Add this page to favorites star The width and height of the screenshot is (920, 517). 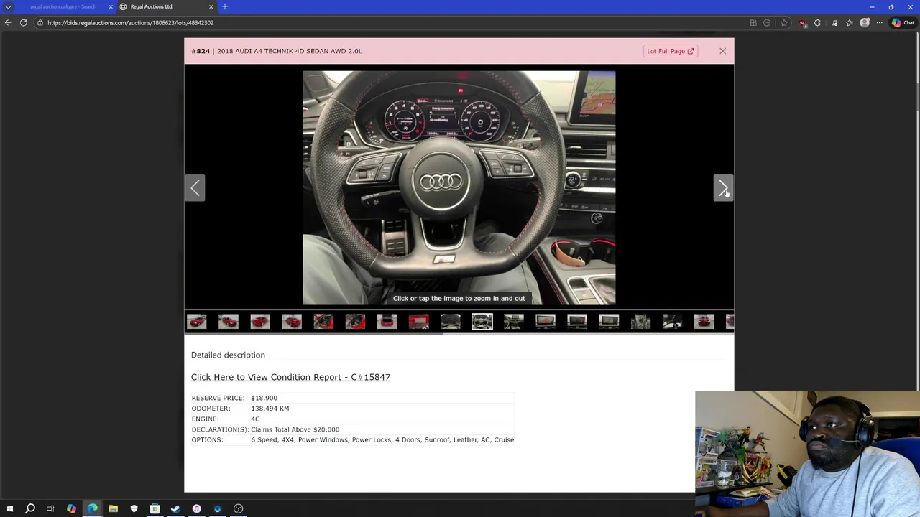click(784, 22)
